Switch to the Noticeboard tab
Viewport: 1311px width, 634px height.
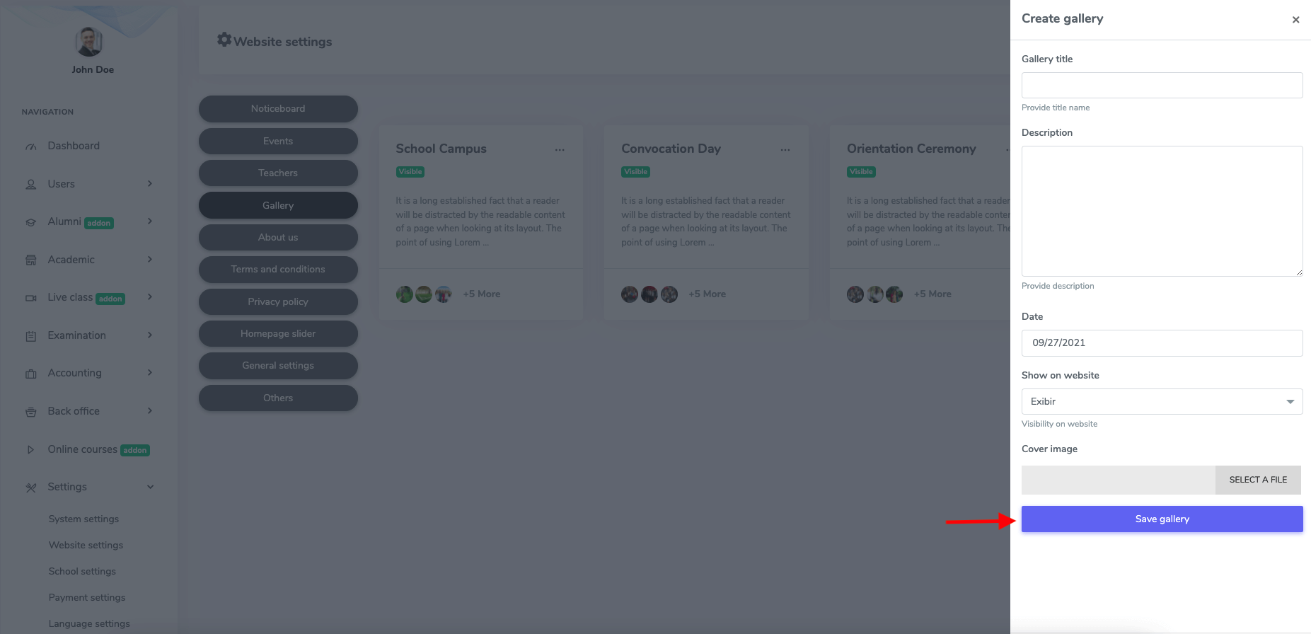pyautogui.click(x=278, y=108)
